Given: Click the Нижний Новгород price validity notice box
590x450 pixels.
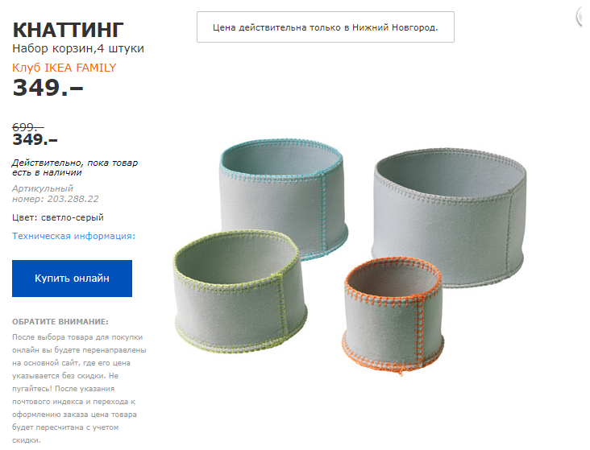Looking at the screenshot, I should (x=326, y=27).
